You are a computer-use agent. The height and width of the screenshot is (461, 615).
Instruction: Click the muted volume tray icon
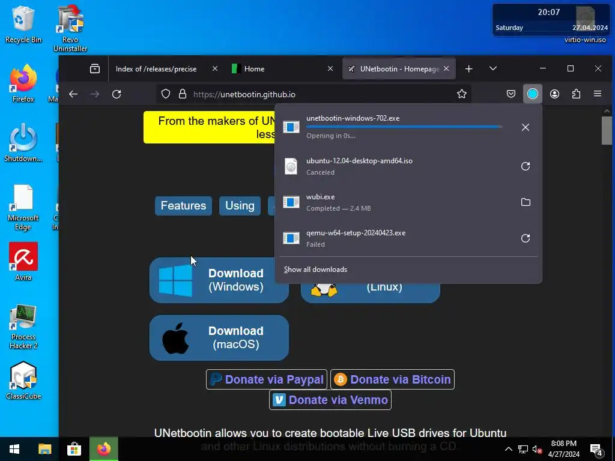pyautogui.click(x=537, y=449)
